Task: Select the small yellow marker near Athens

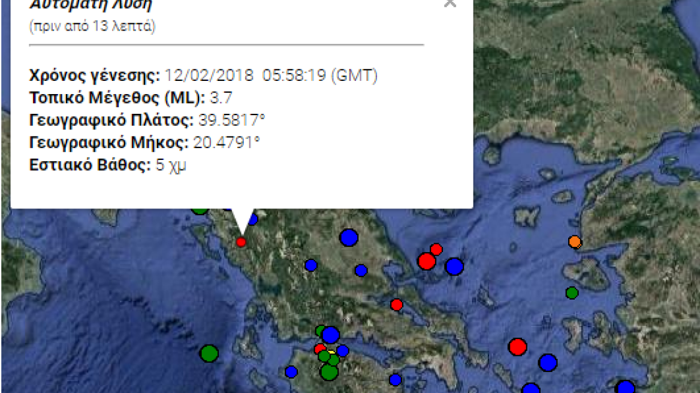Action: [330, 352]
